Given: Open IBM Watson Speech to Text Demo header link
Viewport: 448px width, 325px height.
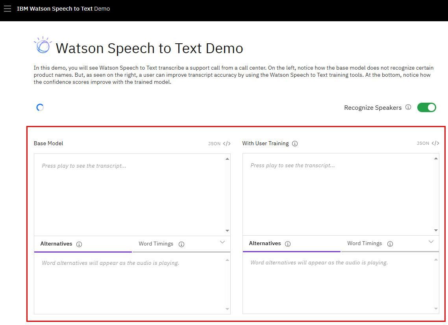Looking at the screenshot, I should (63, 9).
